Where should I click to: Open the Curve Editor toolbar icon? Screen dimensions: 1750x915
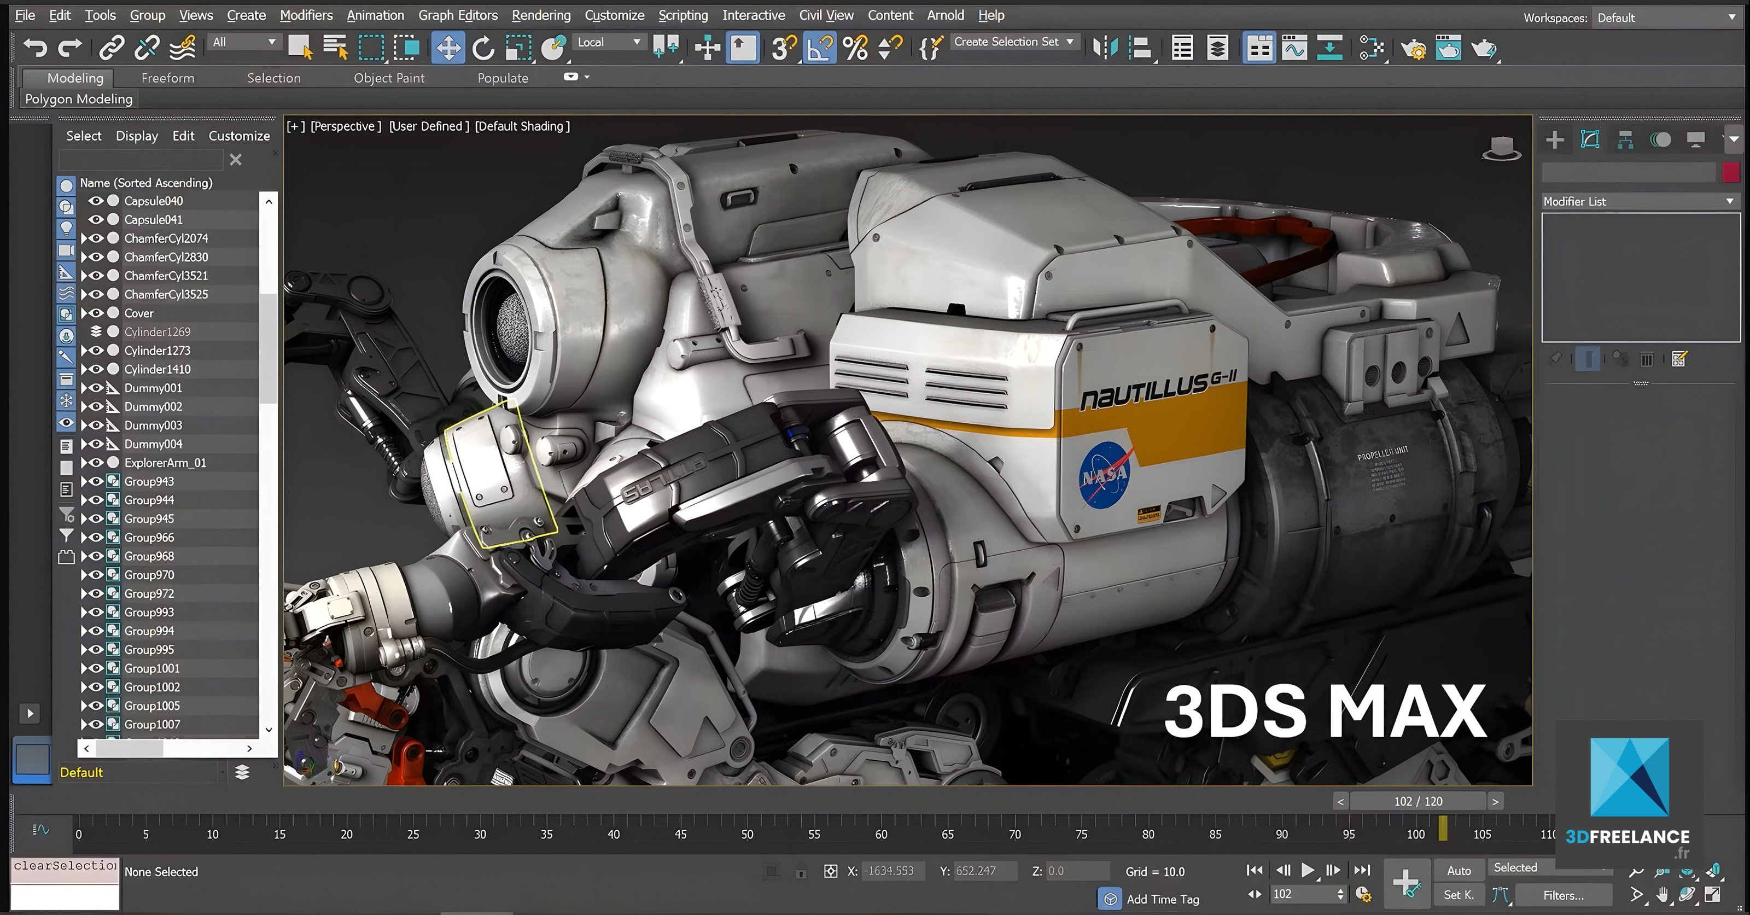point(1294,48)
